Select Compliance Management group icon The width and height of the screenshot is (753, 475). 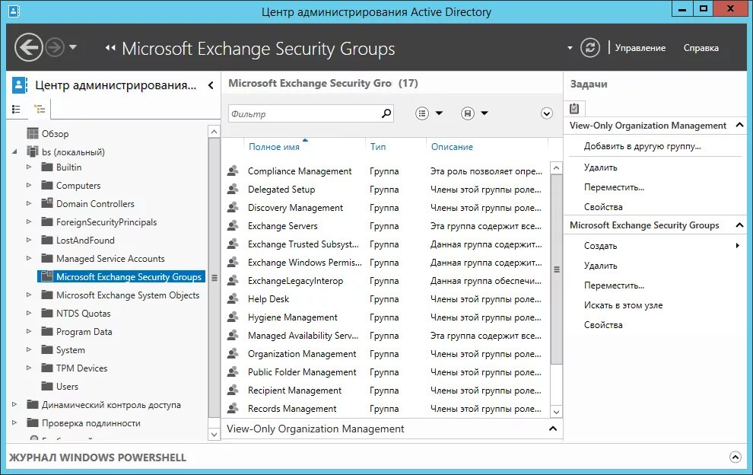pyautogui.click(x=233, y=171)
